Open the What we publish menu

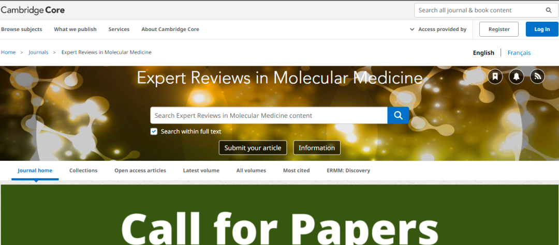(75, 29)
